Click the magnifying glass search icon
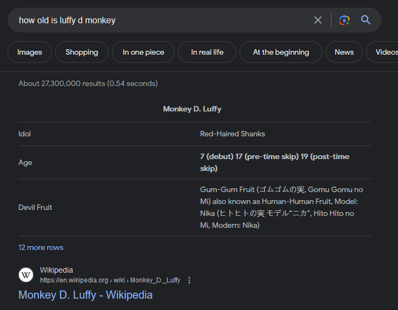The width and height of the screenshot is (398, 310). 366,20
